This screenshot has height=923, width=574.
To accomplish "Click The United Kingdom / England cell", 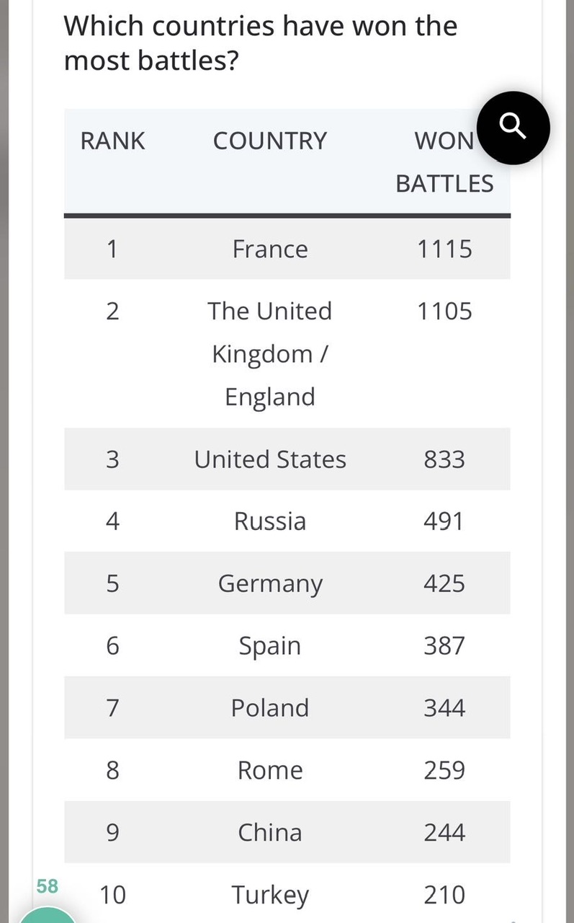I will point(270,353).
